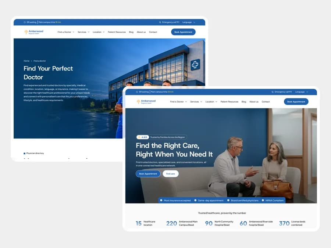Click ER waiting clock icon, back window
This screenshot has width=331, height=248.
[x=25, y=22]
